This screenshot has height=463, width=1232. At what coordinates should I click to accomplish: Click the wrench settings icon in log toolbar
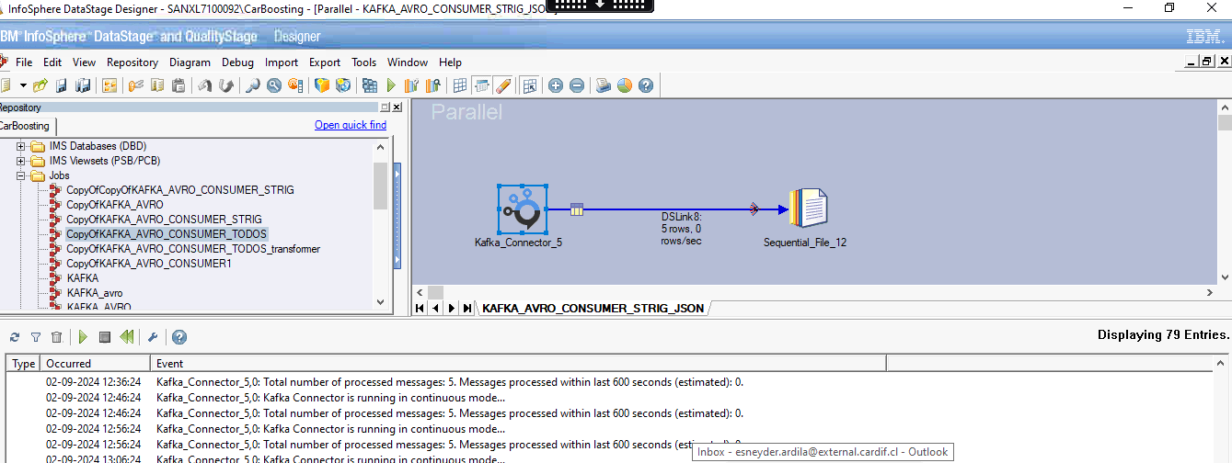pos(153,337)
